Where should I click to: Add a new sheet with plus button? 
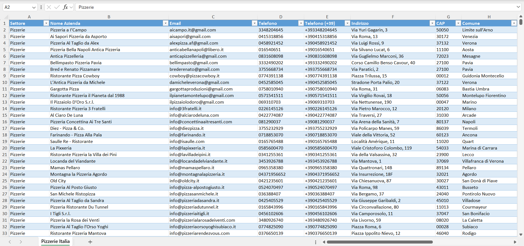pos(90,242)
